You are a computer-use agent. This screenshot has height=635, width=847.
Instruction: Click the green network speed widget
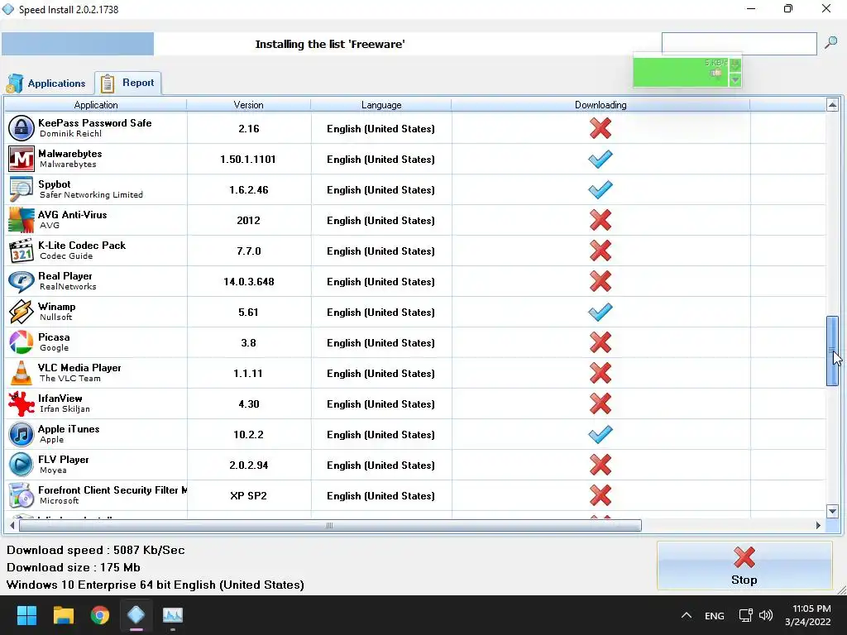(681, 72)
